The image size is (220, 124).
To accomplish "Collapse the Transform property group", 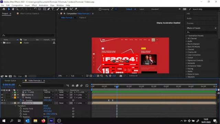I will [15, 106].
